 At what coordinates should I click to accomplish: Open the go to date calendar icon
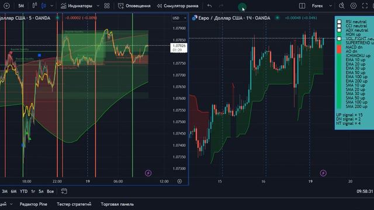pyautogui.click(x=64, y=191)
